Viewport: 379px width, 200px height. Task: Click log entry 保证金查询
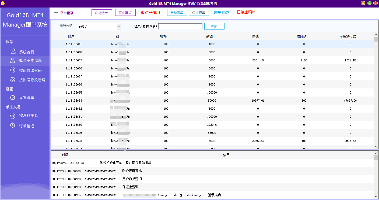coord(130,187)
